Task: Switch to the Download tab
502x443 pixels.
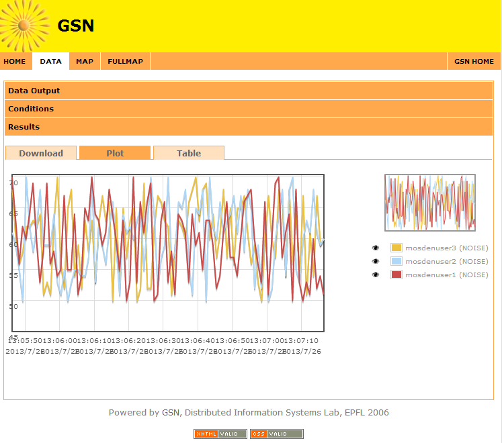Action: pos(41,153)
